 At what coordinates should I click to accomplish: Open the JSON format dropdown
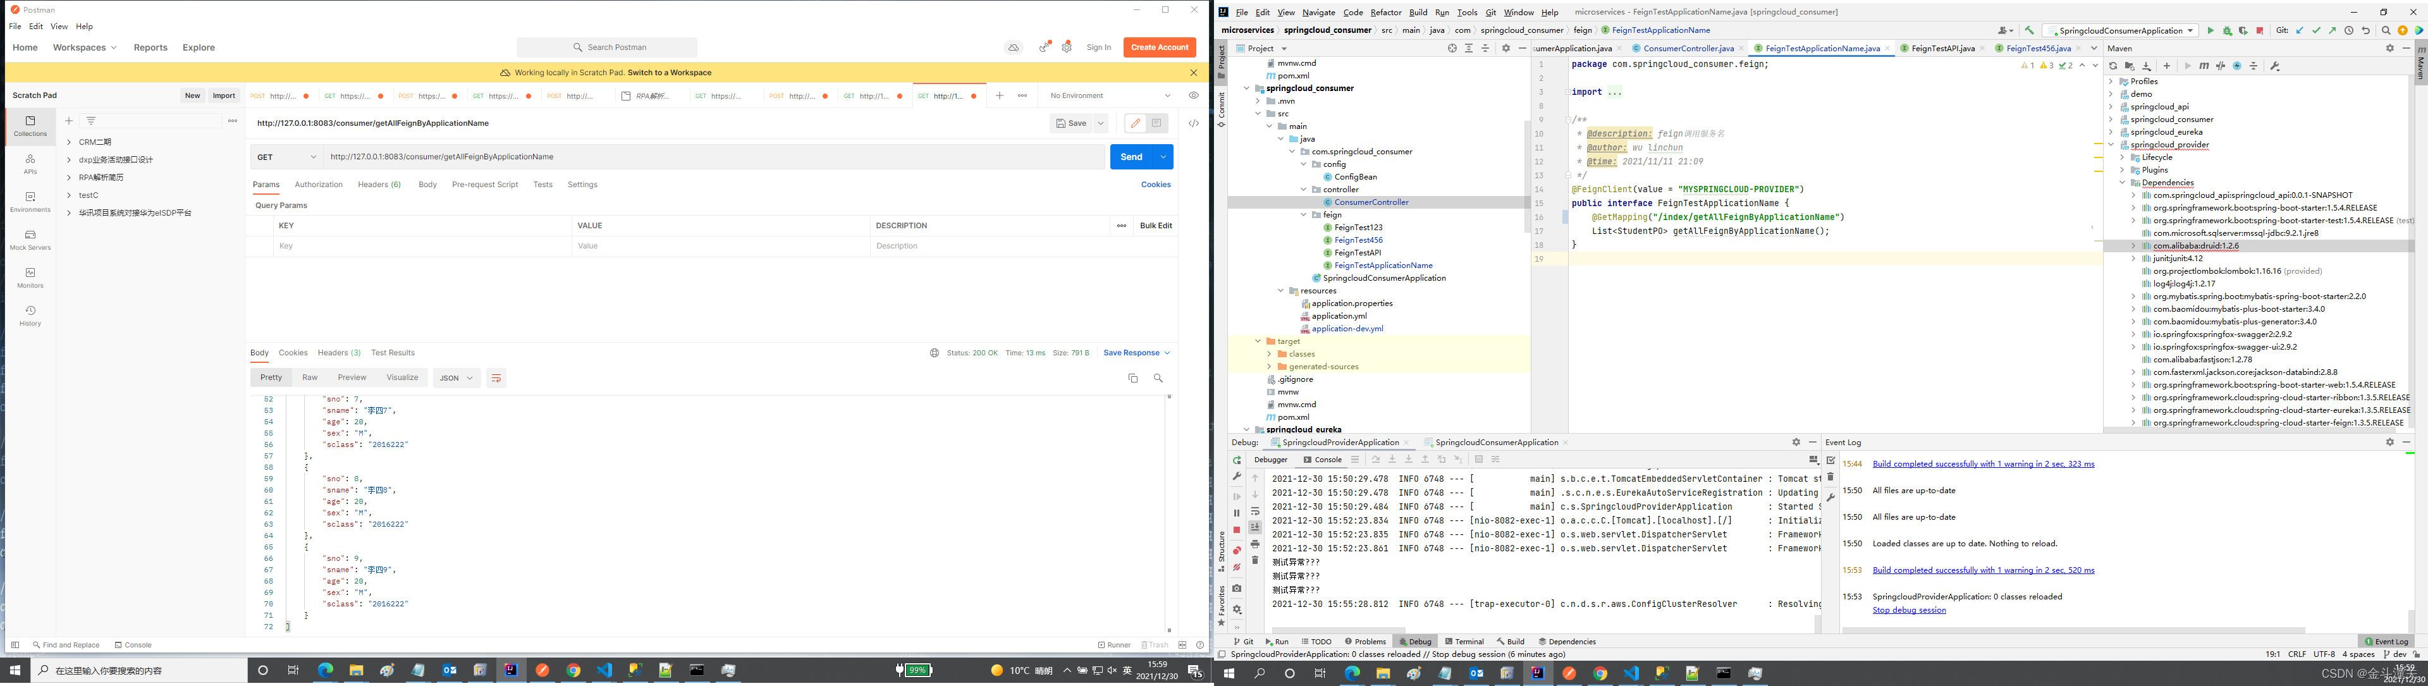point(456,378)
